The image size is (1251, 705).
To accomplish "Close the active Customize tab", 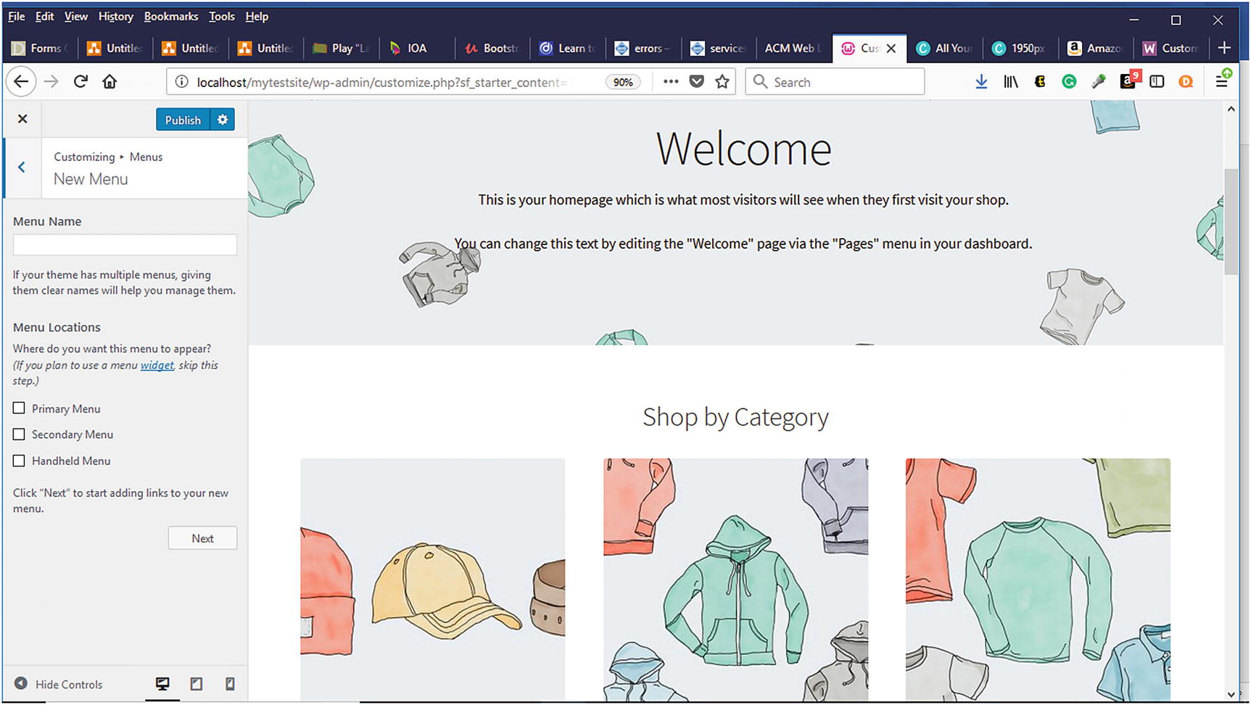I will click(891, 49).
